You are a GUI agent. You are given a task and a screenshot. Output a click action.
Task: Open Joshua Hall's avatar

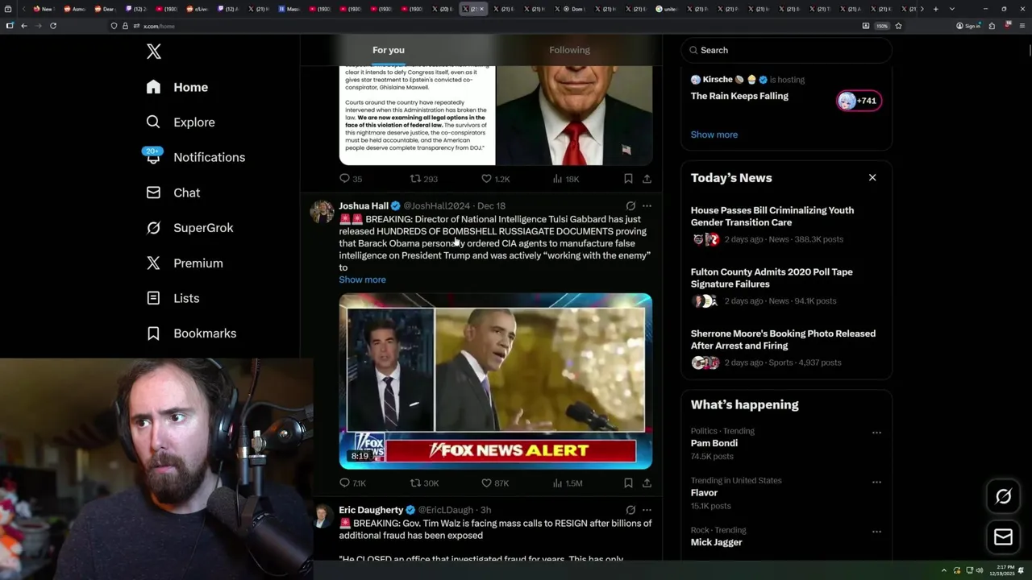pyautogui.click(x=322, y=212)
